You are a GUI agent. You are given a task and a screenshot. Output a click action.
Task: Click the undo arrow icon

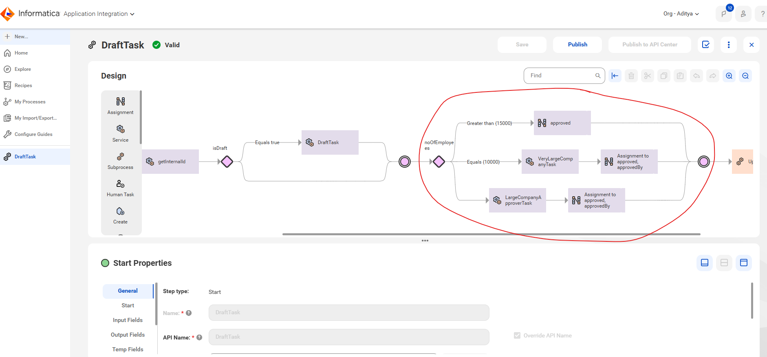tap(696, 76)
